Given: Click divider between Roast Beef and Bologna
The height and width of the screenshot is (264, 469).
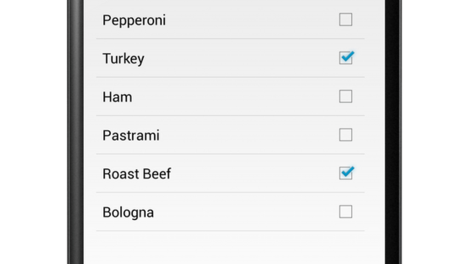Looking at the screenshot, I should [230, 192].
